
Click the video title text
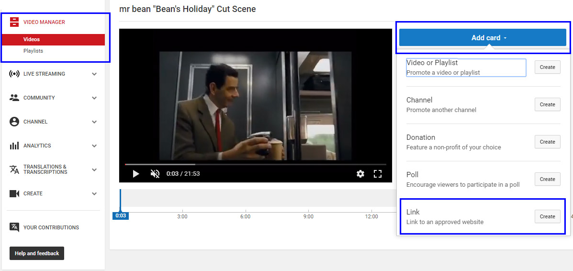pos(188,9)
